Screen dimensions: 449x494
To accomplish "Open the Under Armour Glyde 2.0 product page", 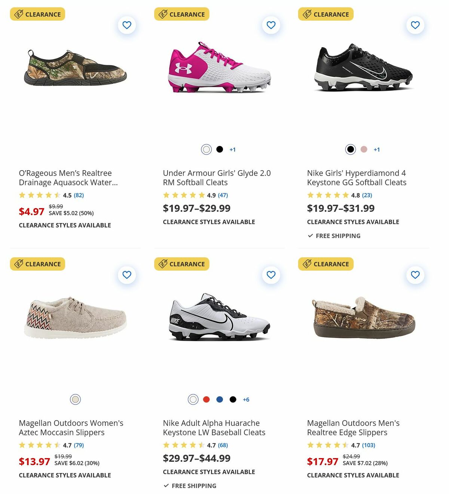I will [217, 178].
